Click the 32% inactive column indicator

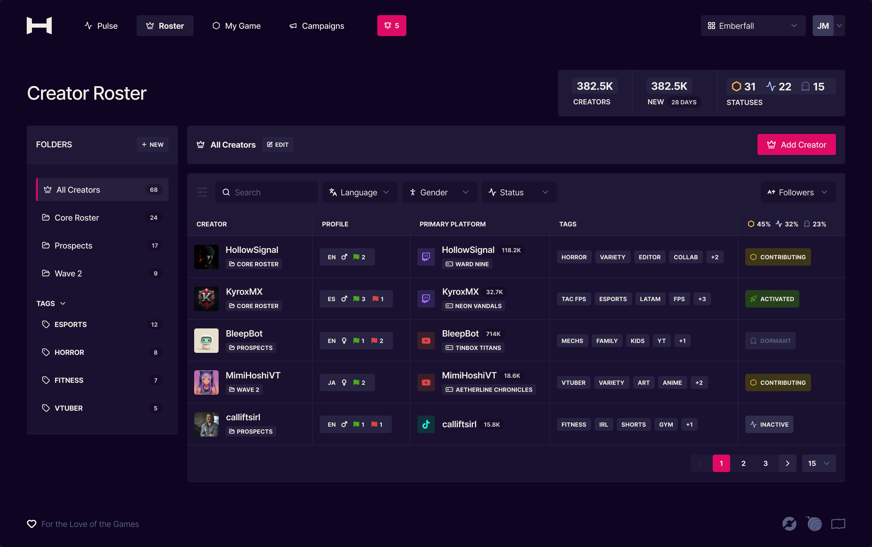[x=787, y=224]
